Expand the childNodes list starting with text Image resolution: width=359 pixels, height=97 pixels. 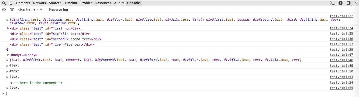(x=8, y=60)
